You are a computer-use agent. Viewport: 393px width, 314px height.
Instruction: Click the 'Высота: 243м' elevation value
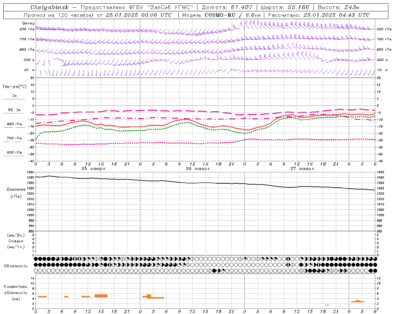pos(339,7)
